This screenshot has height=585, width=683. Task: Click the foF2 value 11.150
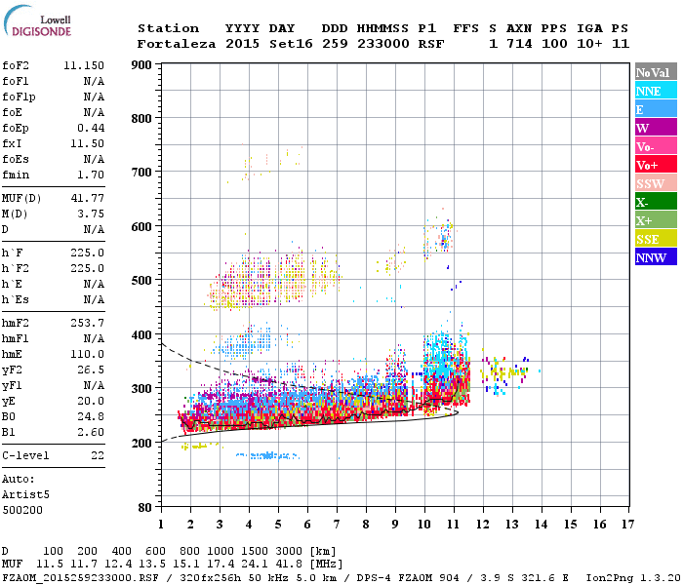coord(84,65)
